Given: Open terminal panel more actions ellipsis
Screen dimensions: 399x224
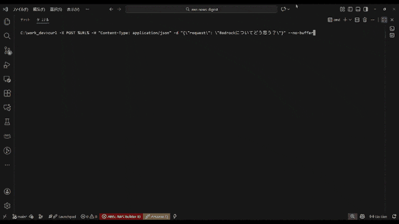Looking at the screenshot, I should [373, 20].
